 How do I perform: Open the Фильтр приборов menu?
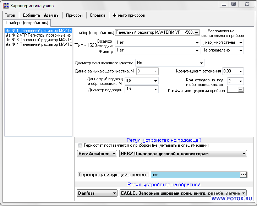(128, 15)
